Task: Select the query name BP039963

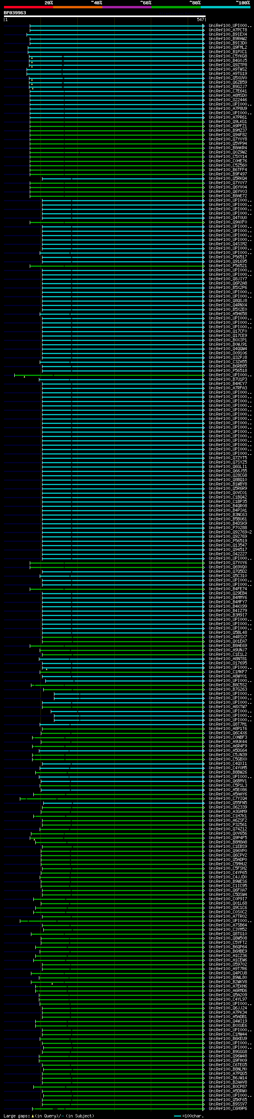Action: pyautogui.click(x=15, y=13)
